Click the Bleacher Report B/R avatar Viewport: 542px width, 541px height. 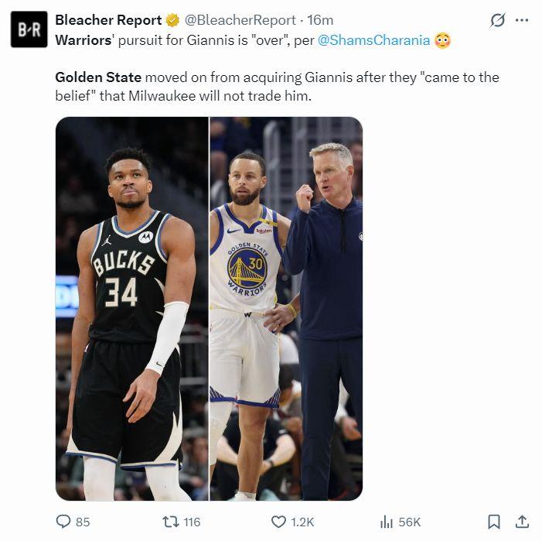29,29
